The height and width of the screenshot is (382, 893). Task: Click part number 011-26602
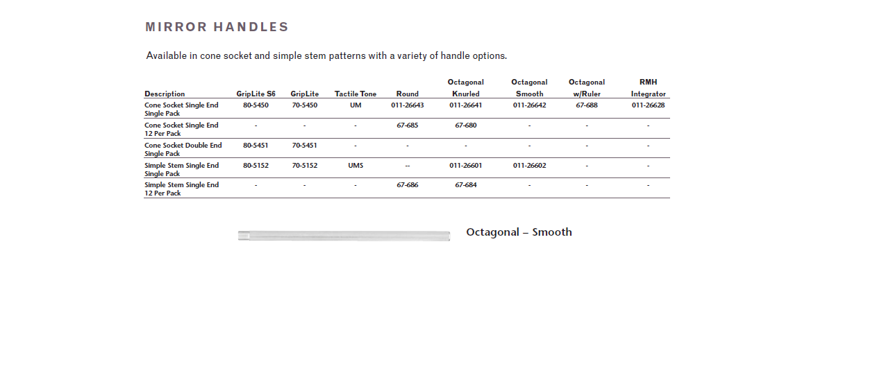click(x=529, y=166)
